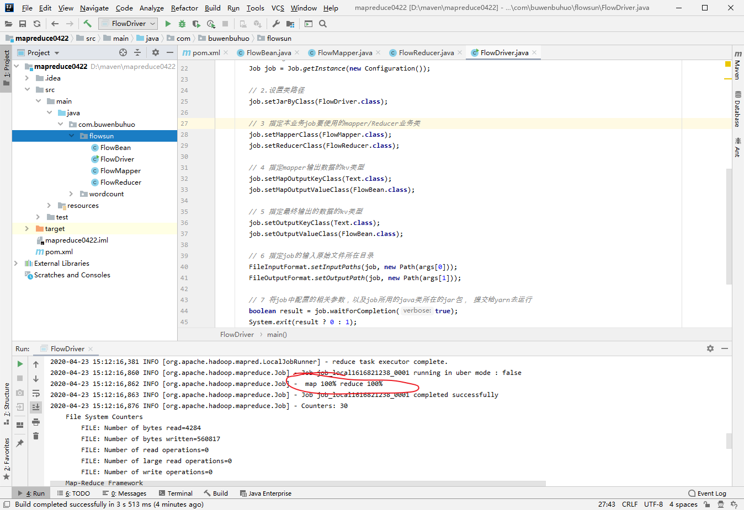Toggle the Ant side panel
Screen dimensions: 744x510
click(x=738, y=148)
